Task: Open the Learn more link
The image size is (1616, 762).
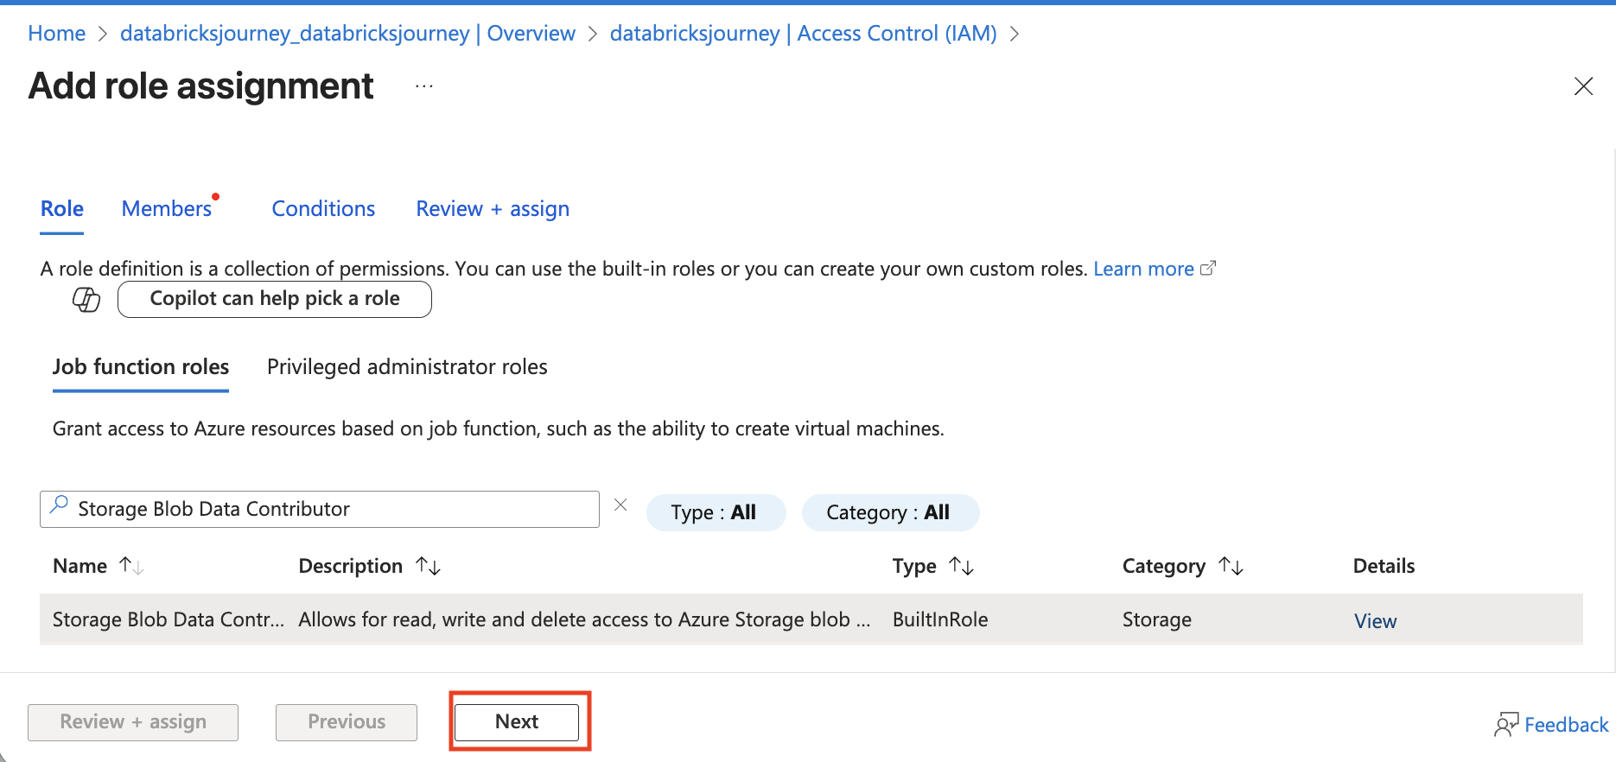Action: coord(1143,269)
